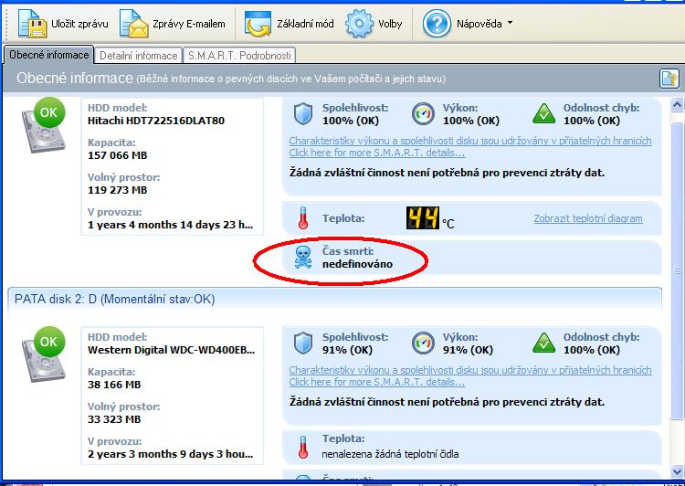
Task: Click the help notes icon in header bar
Action: pos(669,79)
